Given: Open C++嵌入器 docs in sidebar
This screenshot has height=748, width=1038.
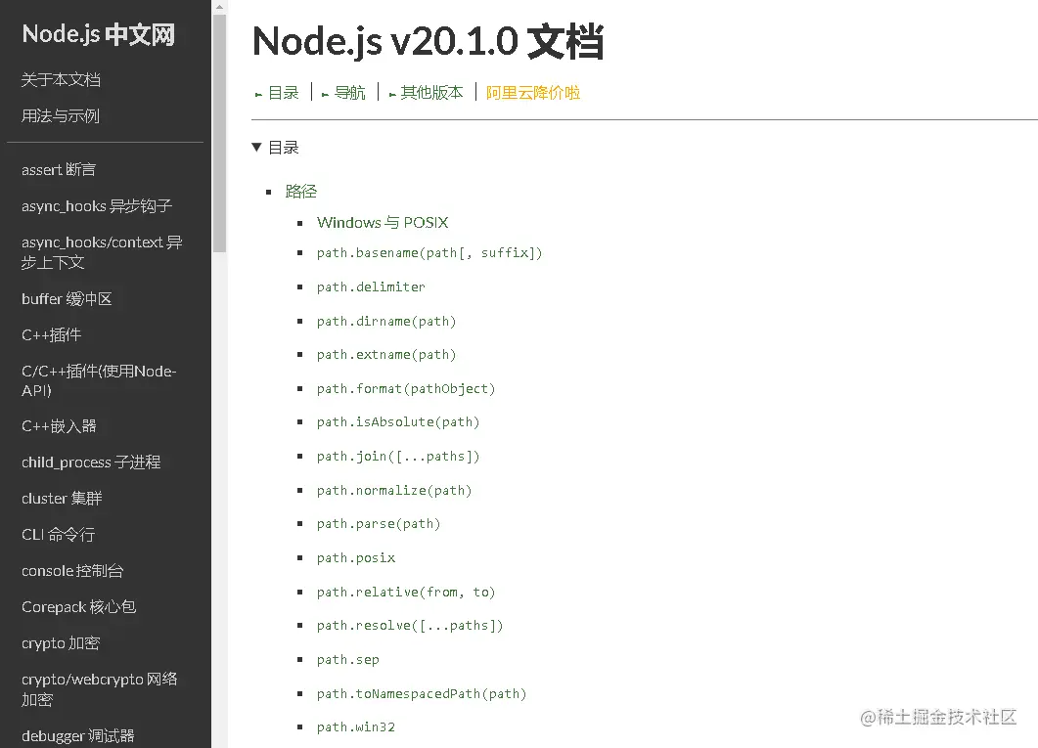Looking at the screenshot, I should pyautogui.click(x=59, y=426).
